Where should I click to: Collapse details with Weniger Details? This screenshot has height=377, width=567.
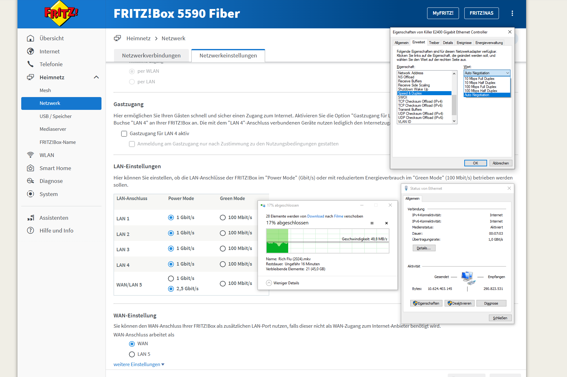point(283,283)
